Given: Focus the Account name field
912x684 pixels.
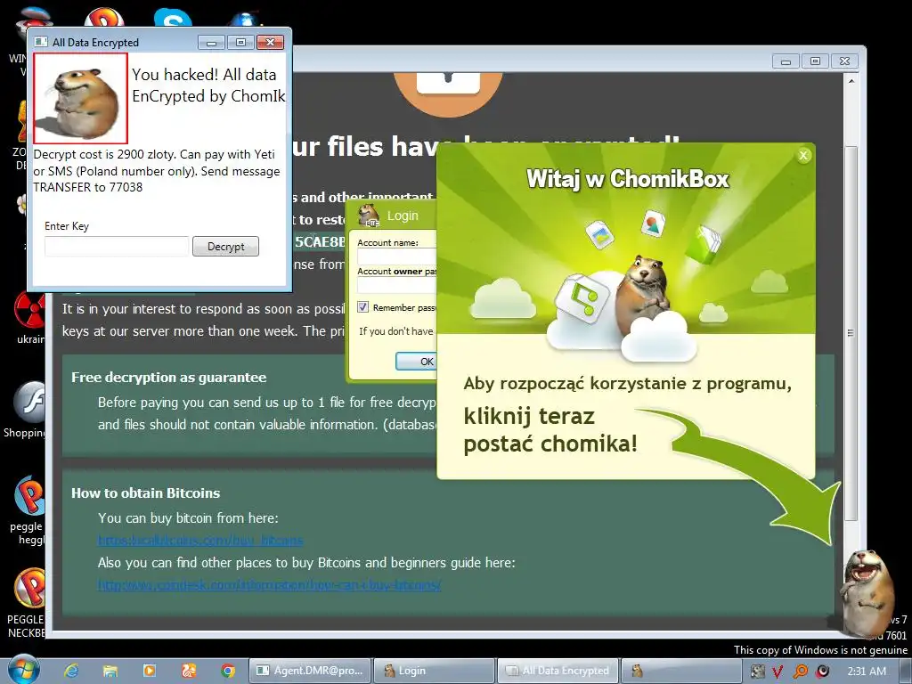Looking at the screenshot, I should tap(396, 257).
